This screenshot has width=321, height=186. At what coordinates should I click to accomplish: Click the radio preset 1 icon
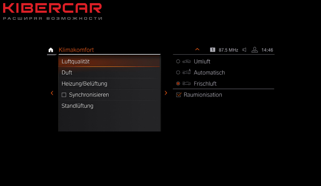[213, 50]
